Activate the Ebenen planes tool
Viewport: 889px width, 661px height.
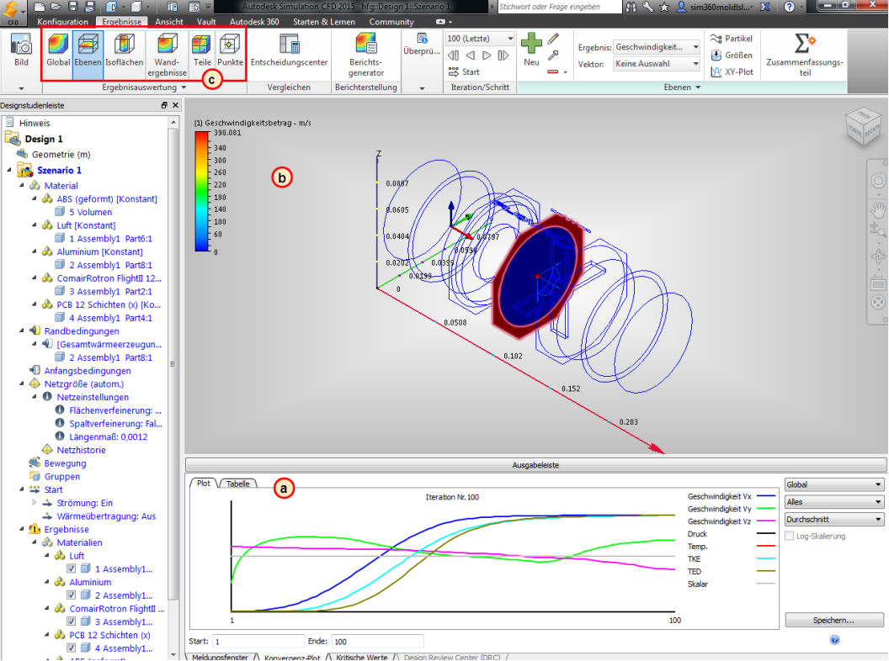tap(88, 50)
